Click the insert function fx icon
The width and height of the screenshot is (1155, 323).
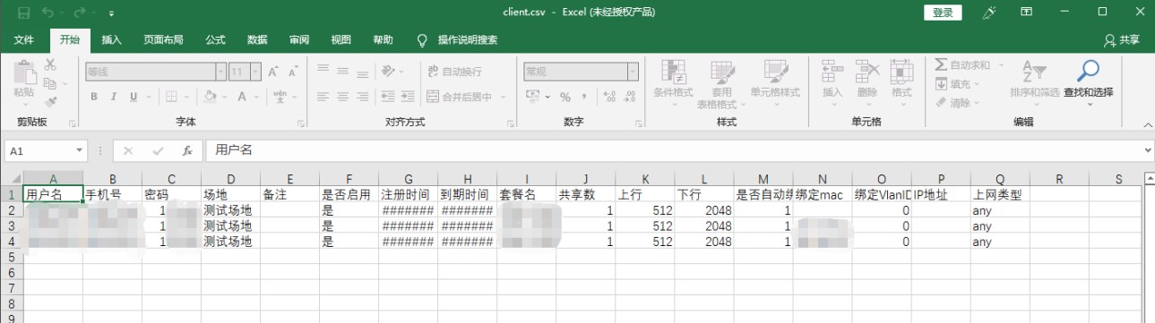point(187,150)
